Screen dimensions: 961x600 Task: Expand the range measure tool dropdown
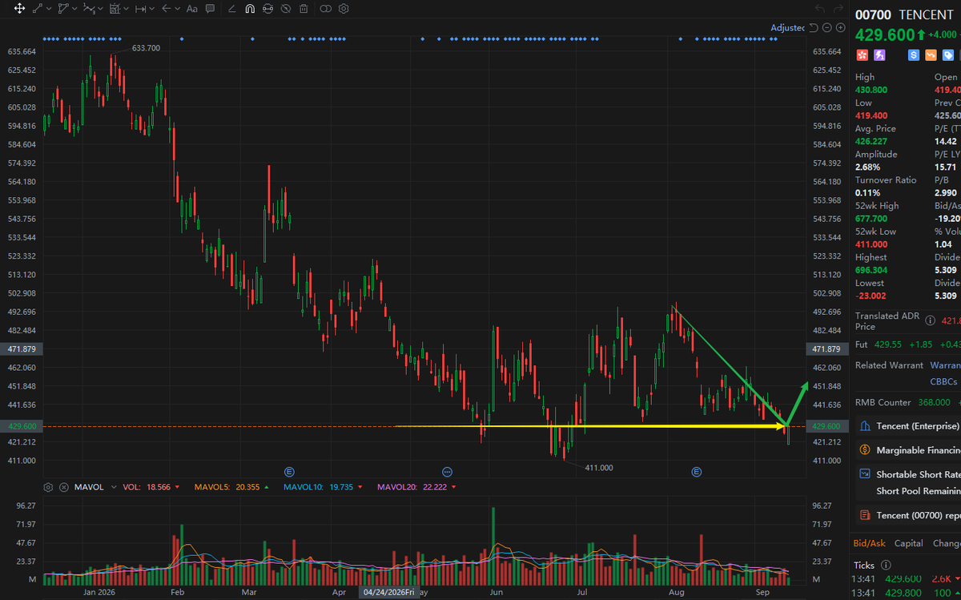(x=152, y=10)
